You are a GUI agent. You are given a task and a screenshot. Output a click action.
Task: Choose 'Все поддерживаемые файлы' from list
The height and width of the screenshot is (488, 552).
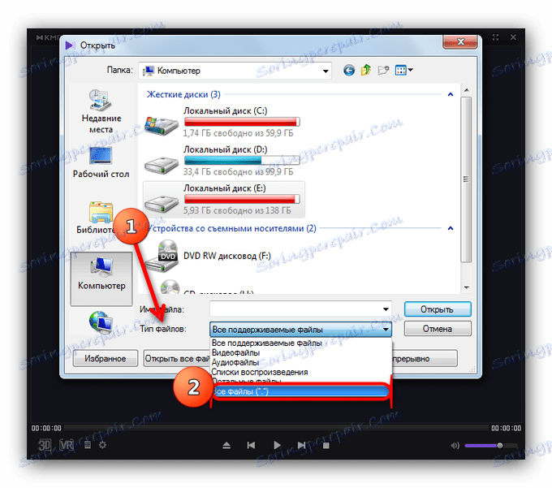pos(301,343)
